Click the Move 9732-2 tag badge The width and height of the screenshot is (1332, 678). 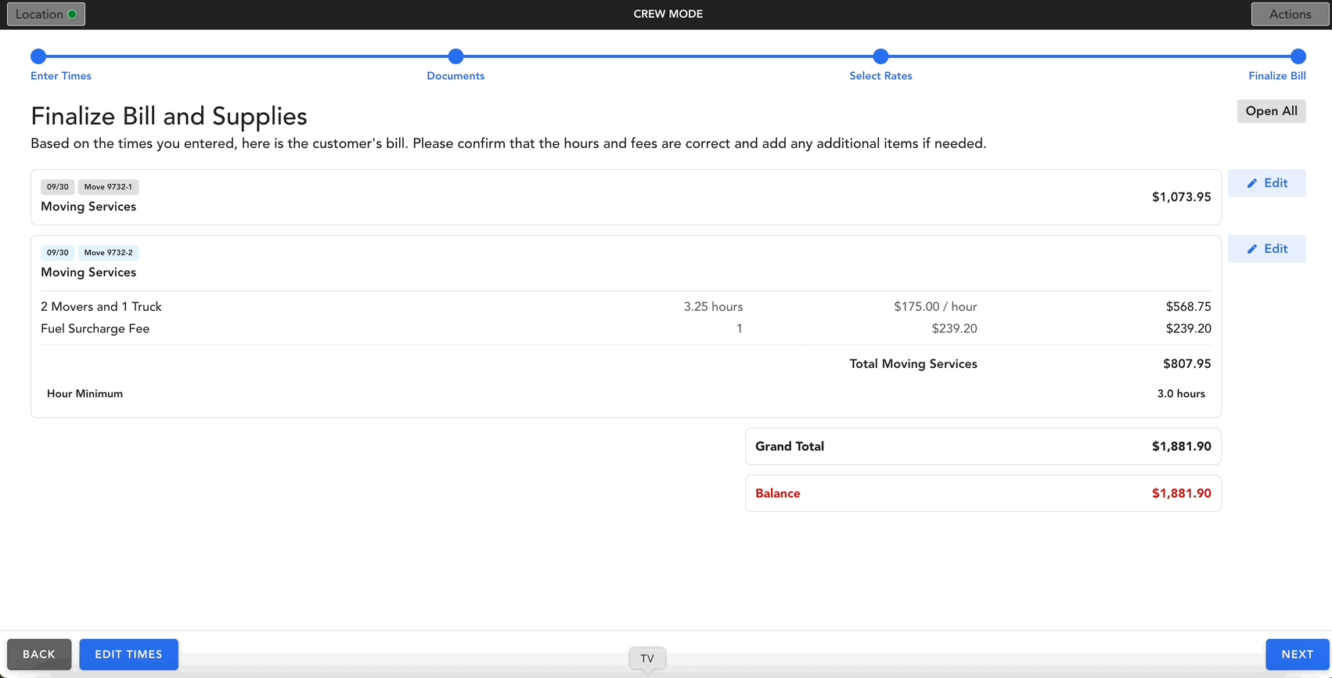(x=108, y=253)
